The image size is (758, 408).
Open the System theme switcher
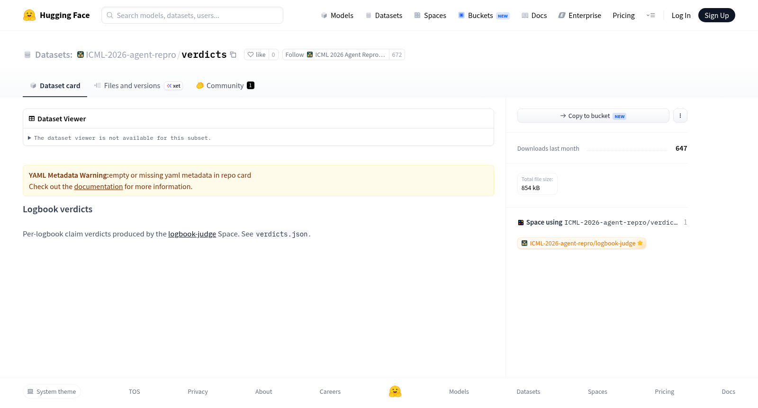[x=52, y=391]
